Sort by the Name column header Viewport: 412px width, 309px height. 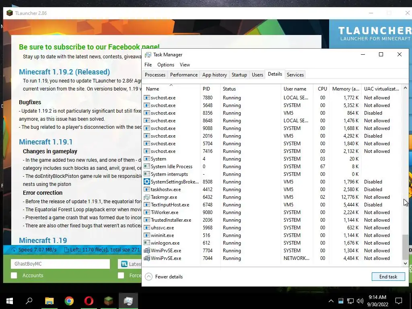tap(171, 89)
